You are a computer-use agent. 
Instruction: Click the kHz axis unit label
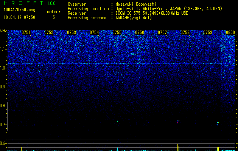pos(3,31)
